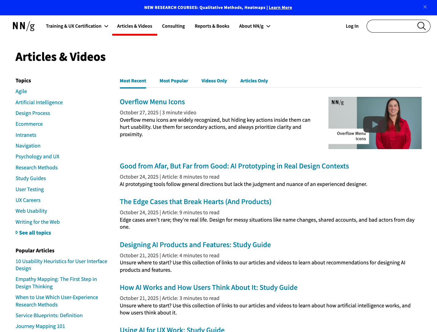The width and height of the screenshot is (437, 332).
Task: Click inside the search input field
Action: click(391, 26)
